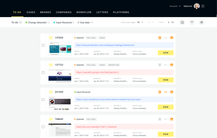The image size is (217, 138).
Task: Go to the previous page
Action: coord(153,22)
